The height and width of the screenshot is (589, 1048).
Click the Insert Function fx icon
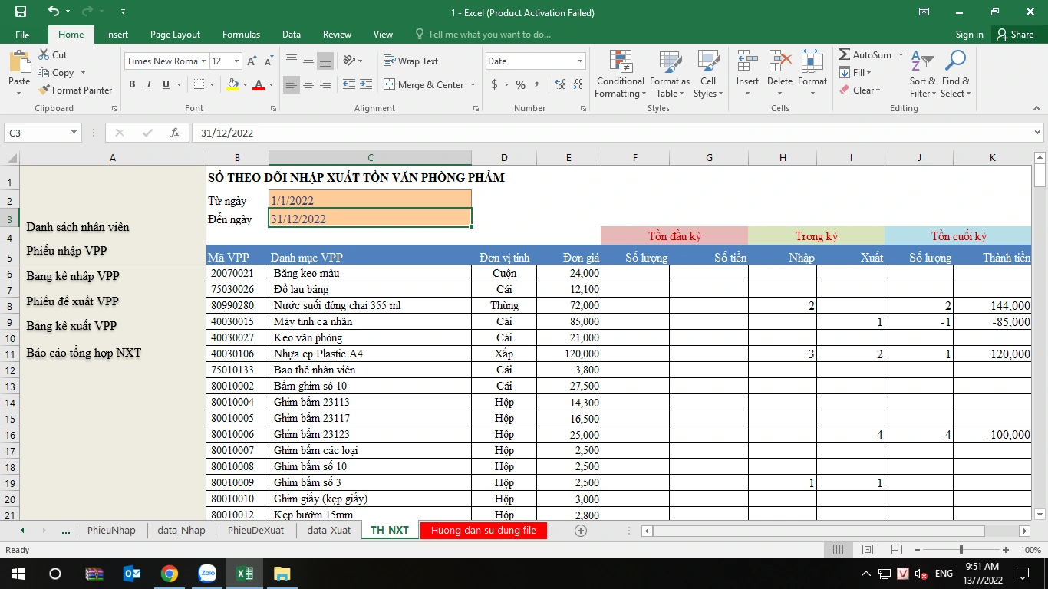click(175, 133)
